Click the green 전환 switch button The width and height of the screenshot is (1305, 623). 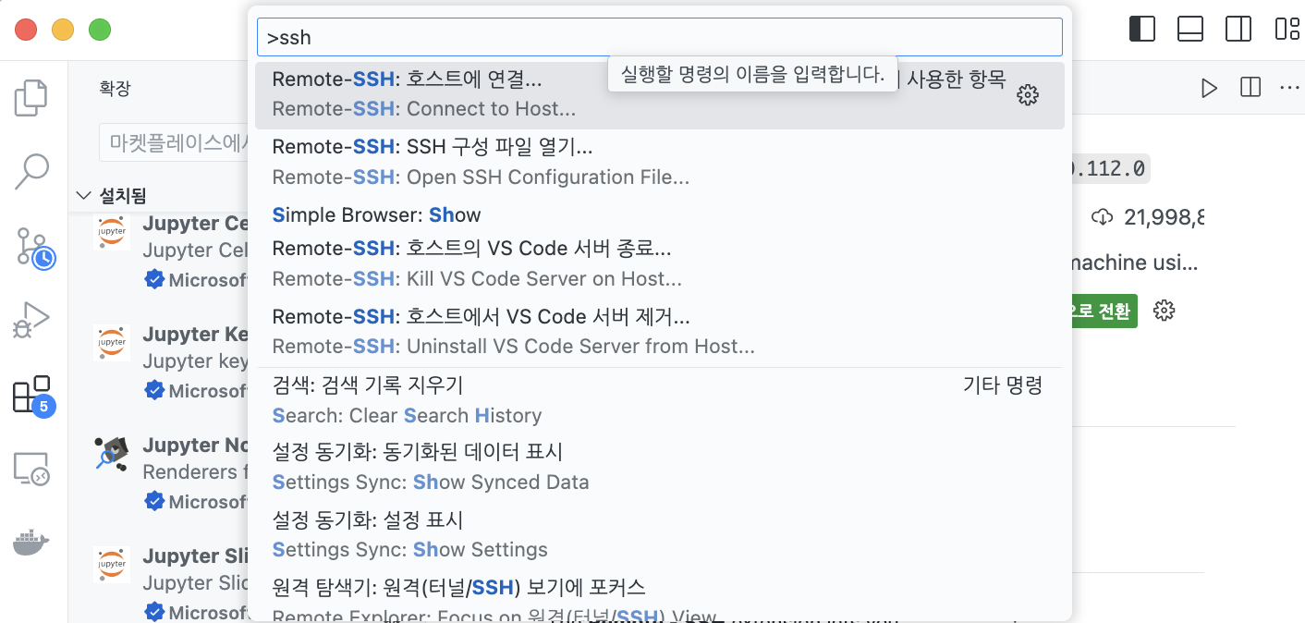point(1104,311)
